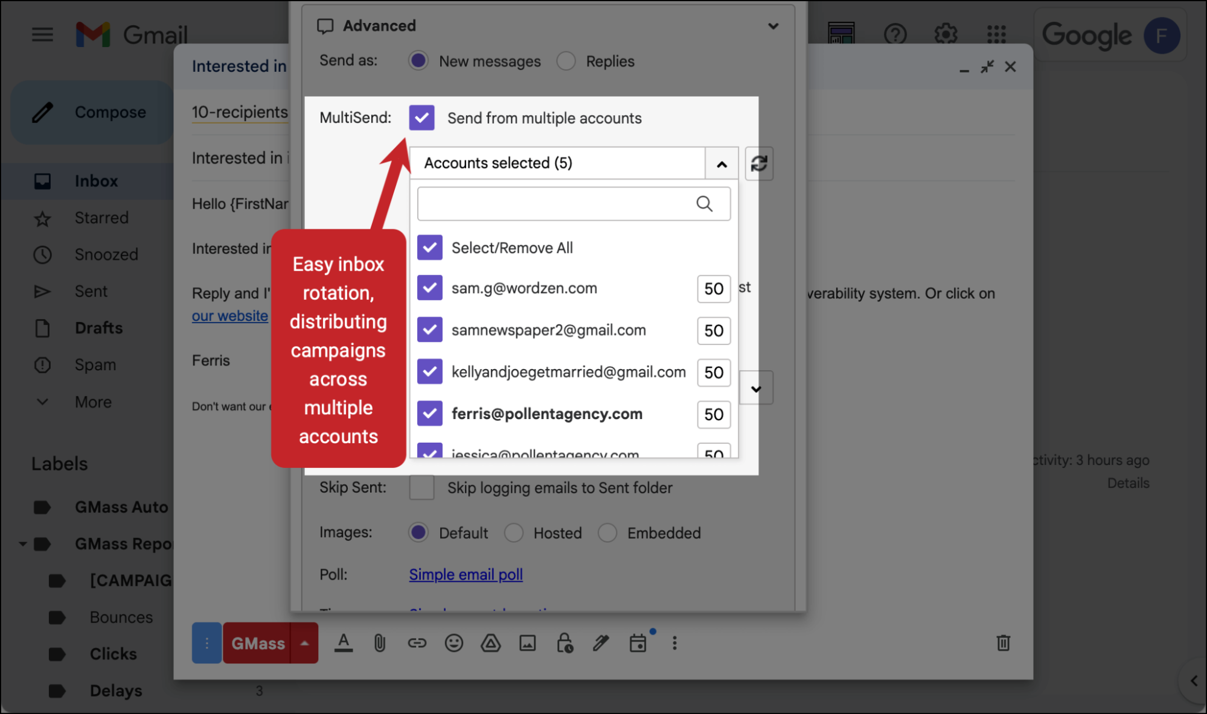Screen dimensions: 1207x714
Task: Select the Hosted images radio button
Action: (513, 532)
